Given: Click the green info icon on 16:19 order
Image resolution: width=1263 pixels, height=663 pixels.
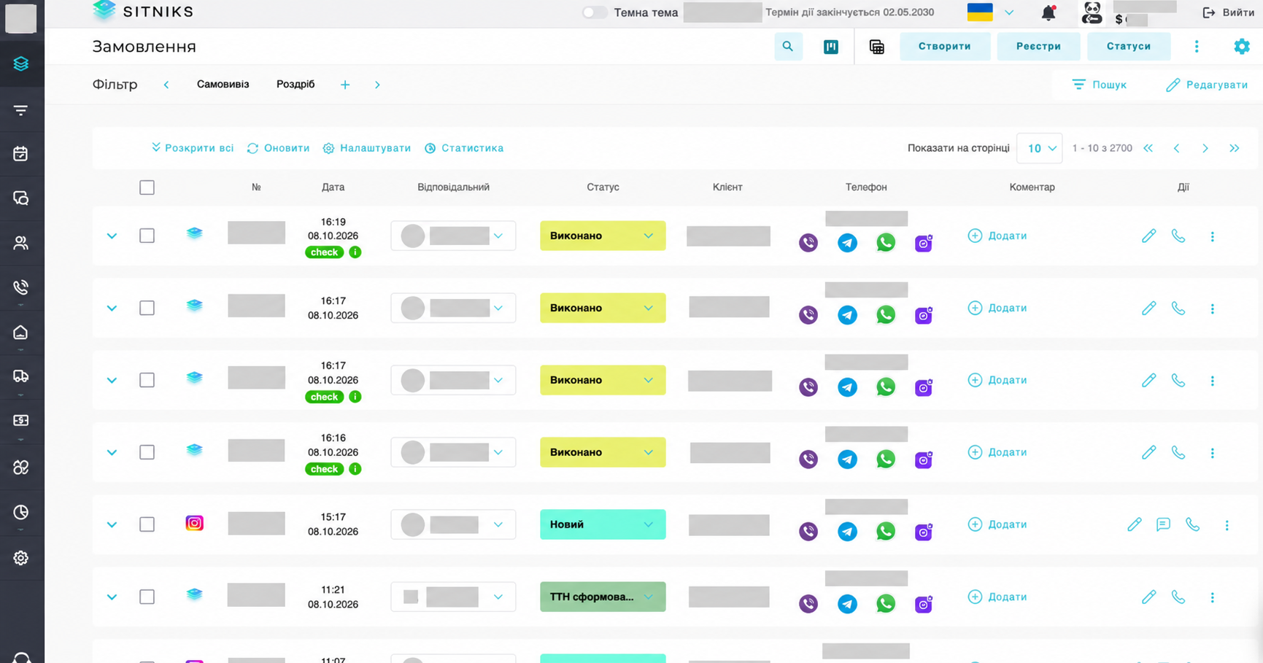Looking at the screenshot, I should coord(355,252).
